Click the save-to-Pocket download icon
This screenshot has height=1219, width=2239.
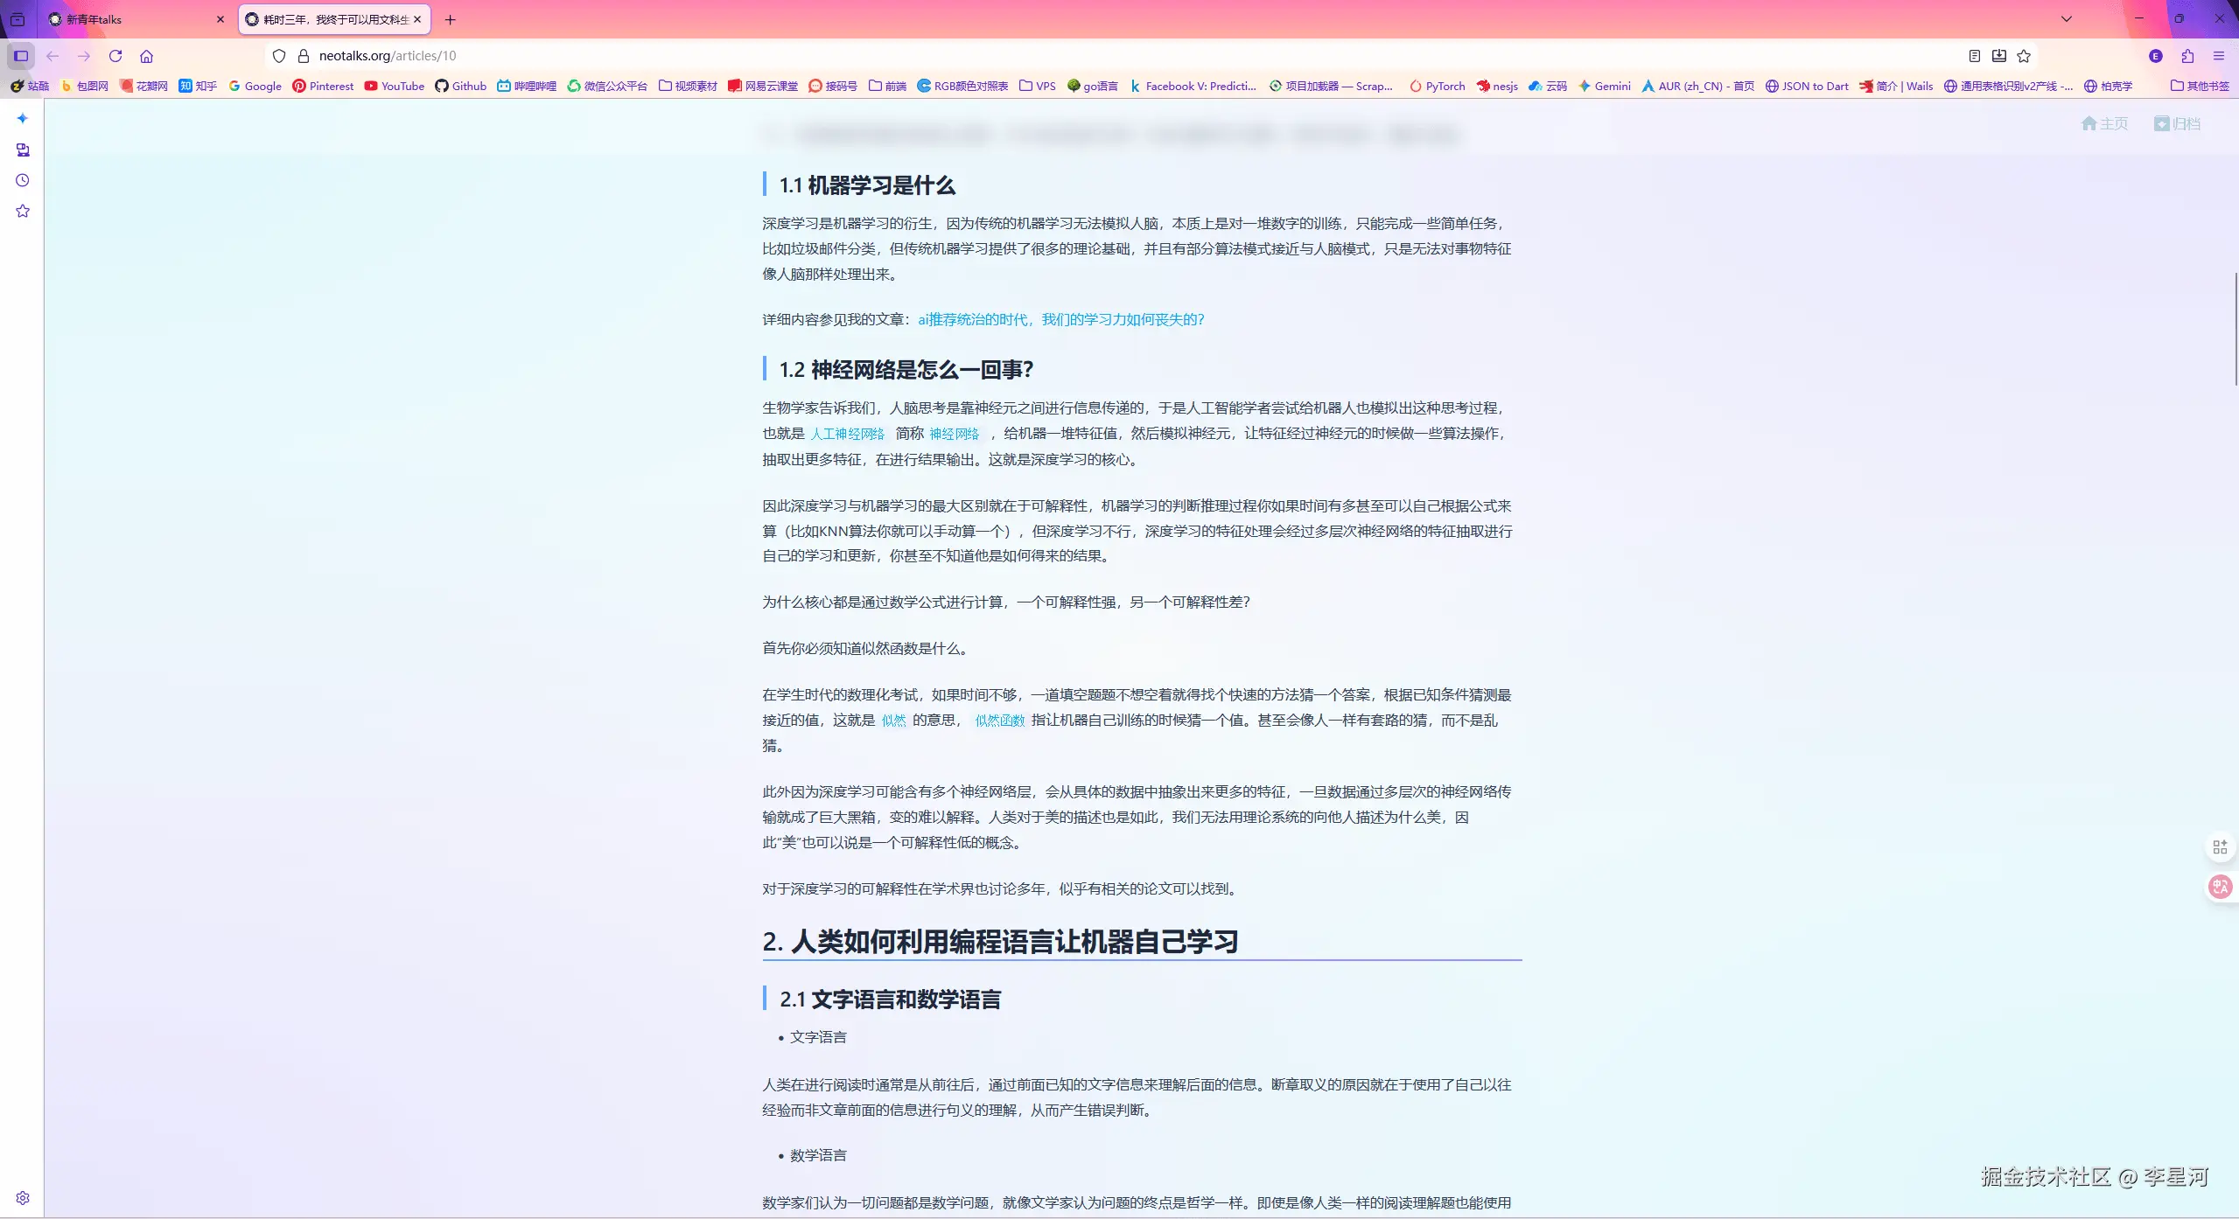[x=1999, y=56]
